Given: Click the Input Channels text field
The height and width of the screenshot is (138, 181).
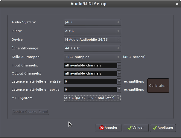Looking at the screenshot, I should click(x=90, y=65).
